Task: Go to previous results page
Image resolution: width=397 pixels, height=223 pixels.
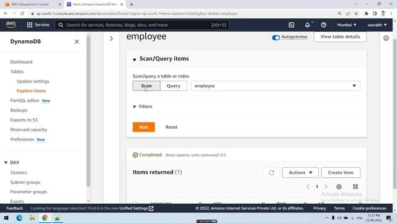Action: [308, 187]
